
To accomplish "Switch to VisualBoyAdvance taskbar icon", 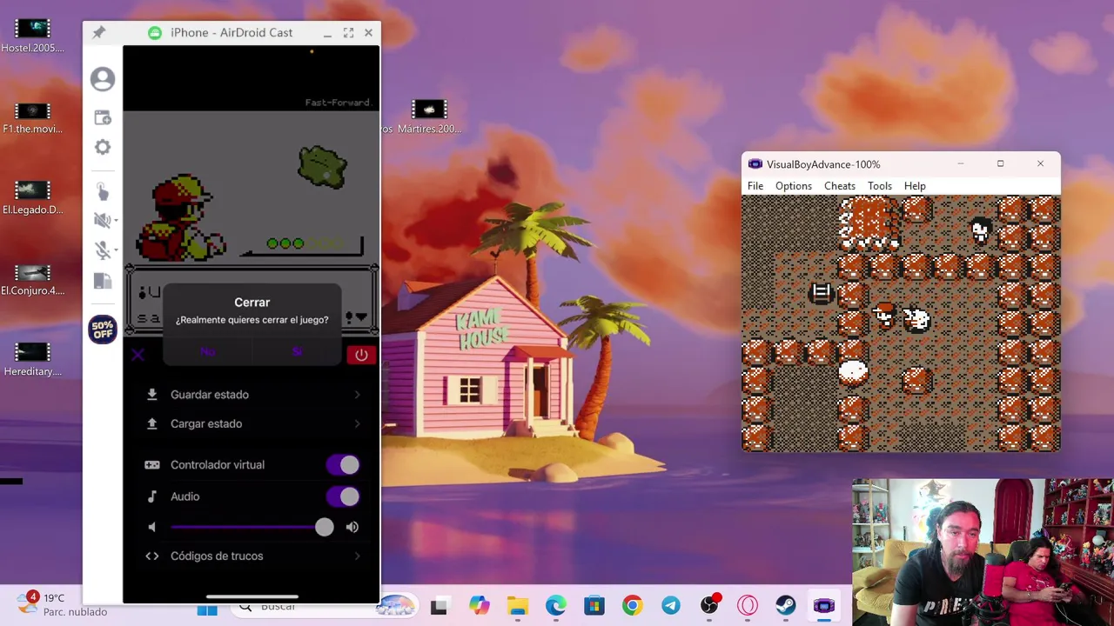I will (823, 606).
